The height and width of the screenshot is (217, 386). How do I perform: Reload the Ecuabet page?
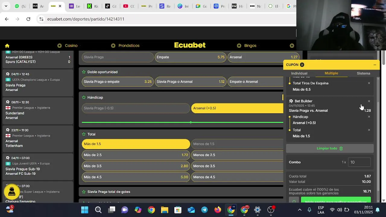(x=28, y=19)
